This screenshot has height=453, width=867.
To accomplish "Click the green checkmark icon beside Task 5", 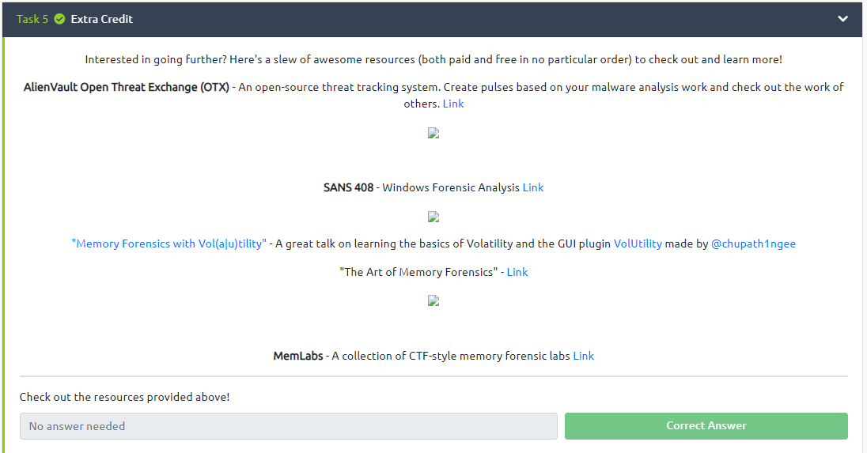I will tap(59, 19).
